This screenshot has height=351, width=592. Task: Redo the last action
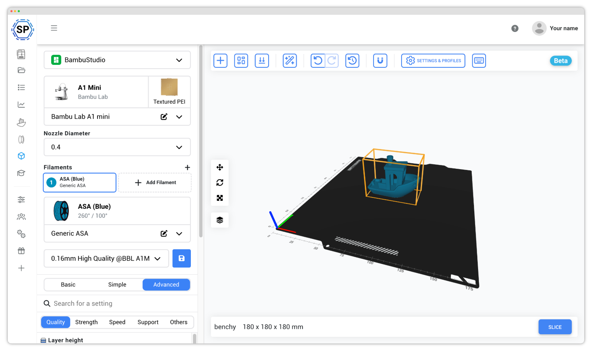(332, 61)
